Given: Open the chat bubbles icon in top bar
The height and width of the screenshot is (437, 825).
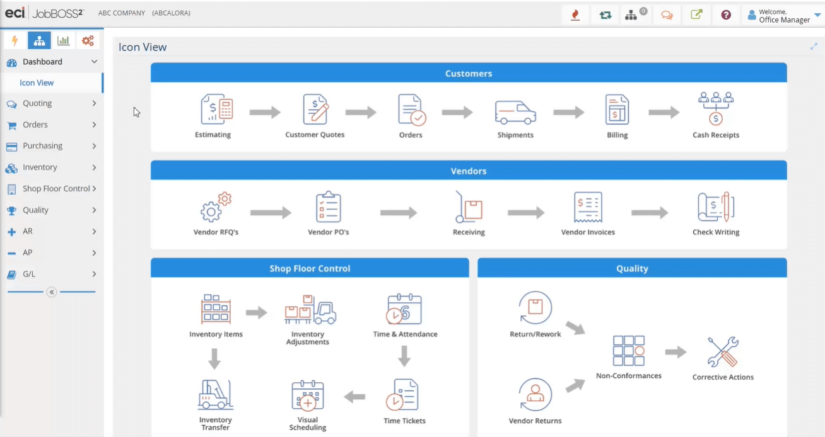Looking at the screenshot, I should (667, 15).
